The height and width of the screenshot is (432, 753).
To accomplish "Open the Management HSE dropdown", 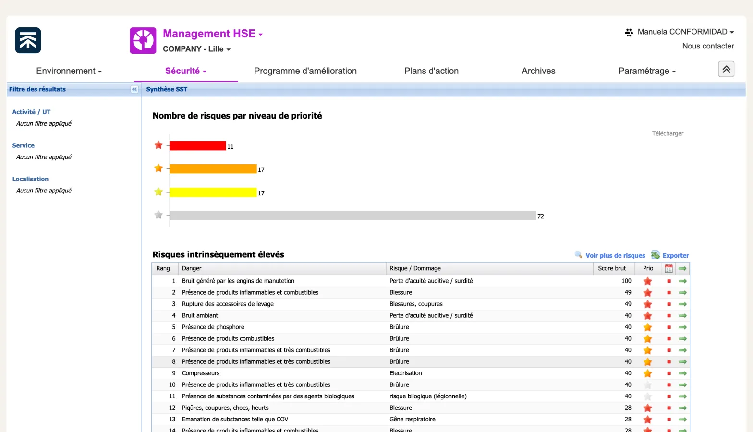I will pyautogui.click(x=213, y=34).
